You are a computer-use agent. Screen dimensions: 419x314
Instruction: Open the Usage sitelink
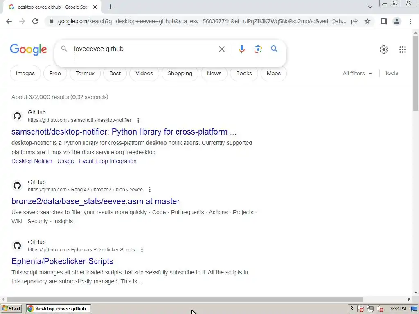pos(65,161)
